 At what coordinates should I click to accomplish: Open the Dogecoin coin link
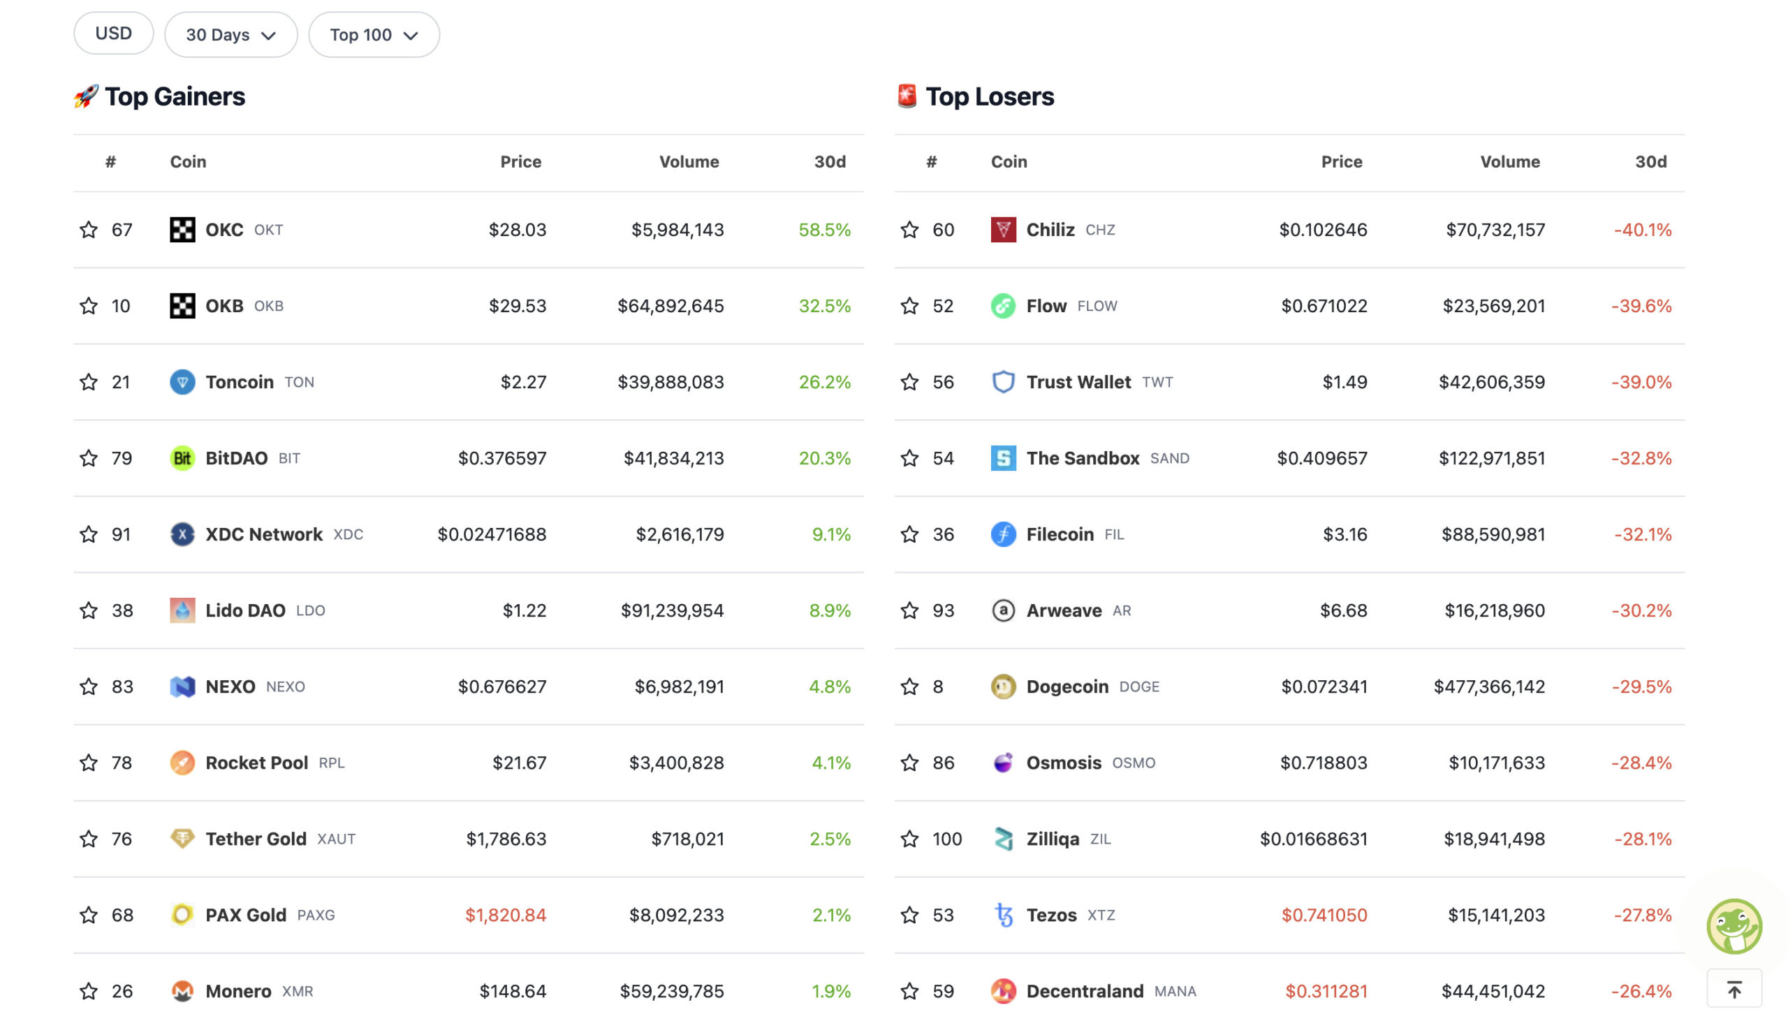pyautogui.click(x=1067, y=687)
